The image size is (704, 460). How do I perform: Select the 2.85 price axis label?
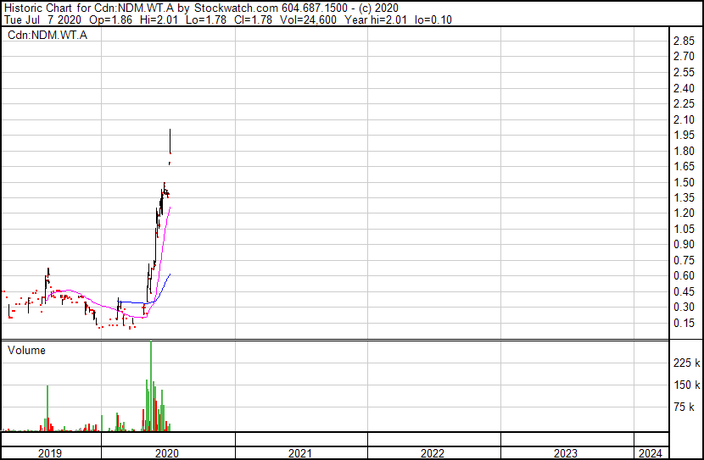684,42
